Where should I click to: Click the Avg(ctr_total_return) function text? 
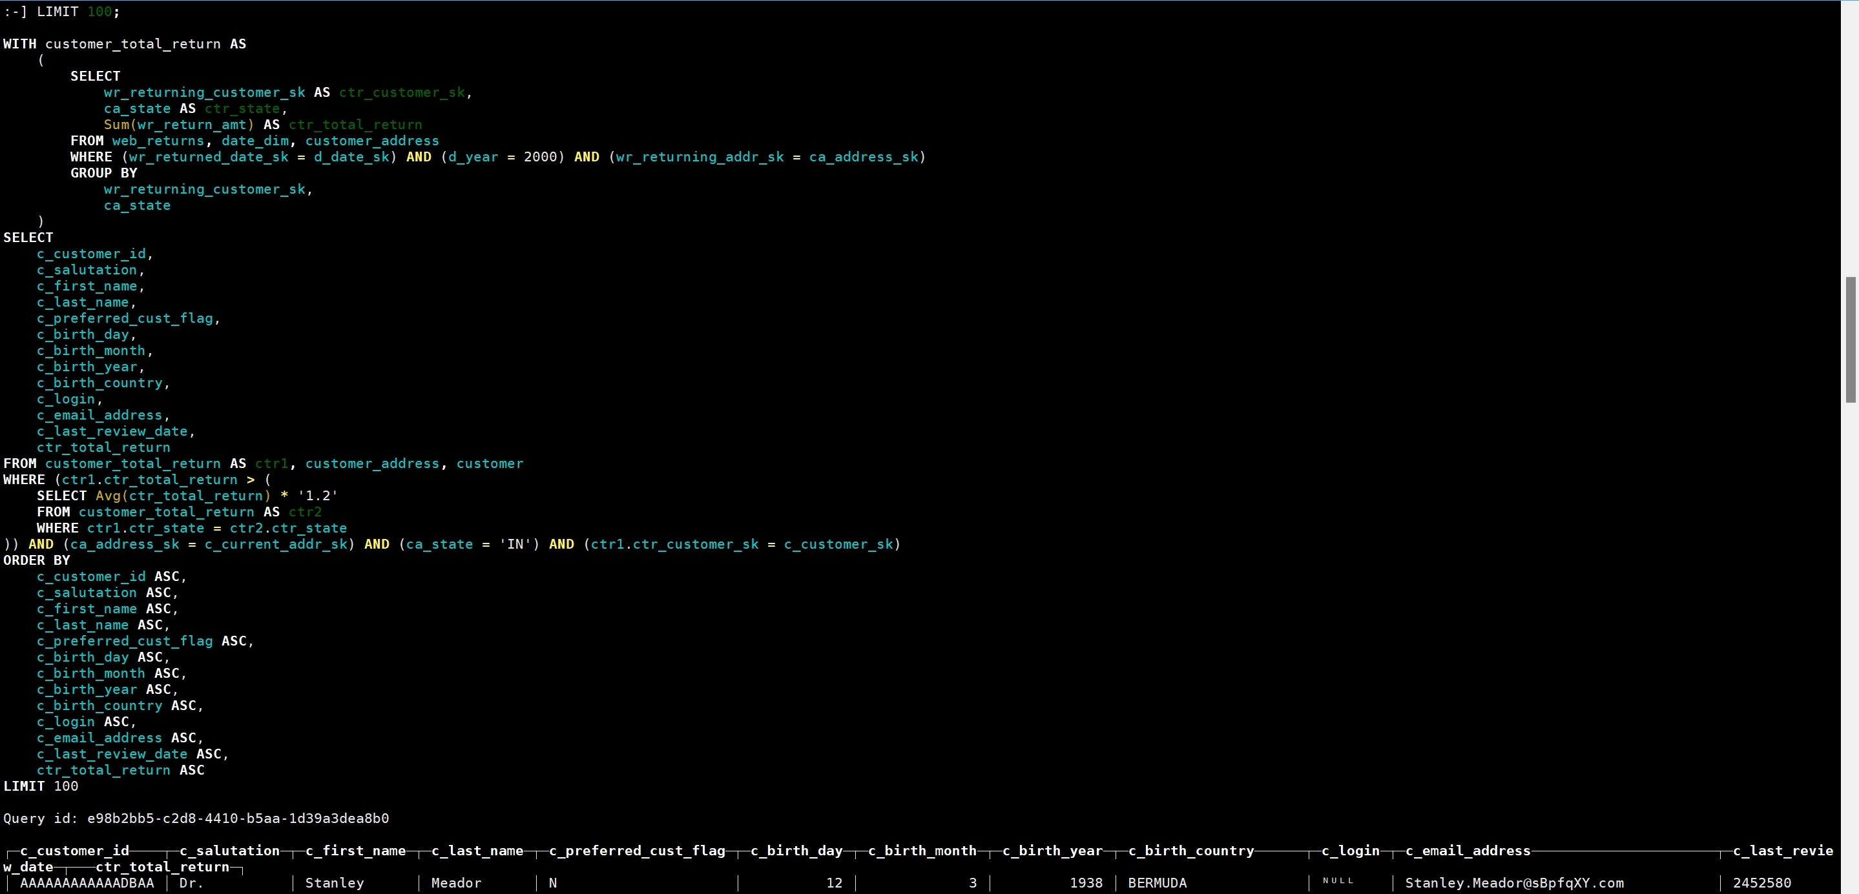click(183, 496)
